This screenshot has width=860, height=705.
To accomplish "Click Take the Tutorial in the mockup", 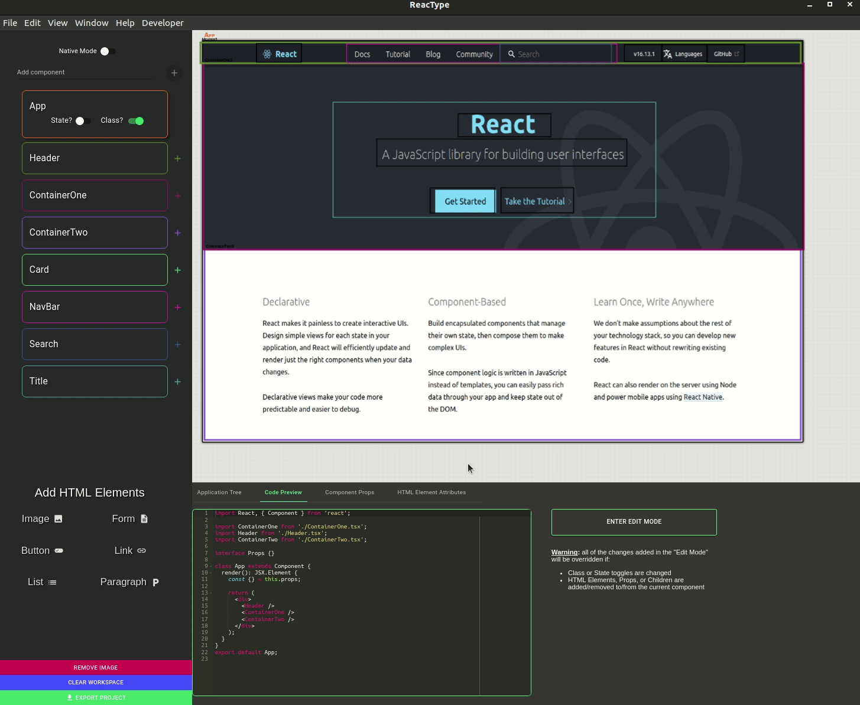I will 537,201.
